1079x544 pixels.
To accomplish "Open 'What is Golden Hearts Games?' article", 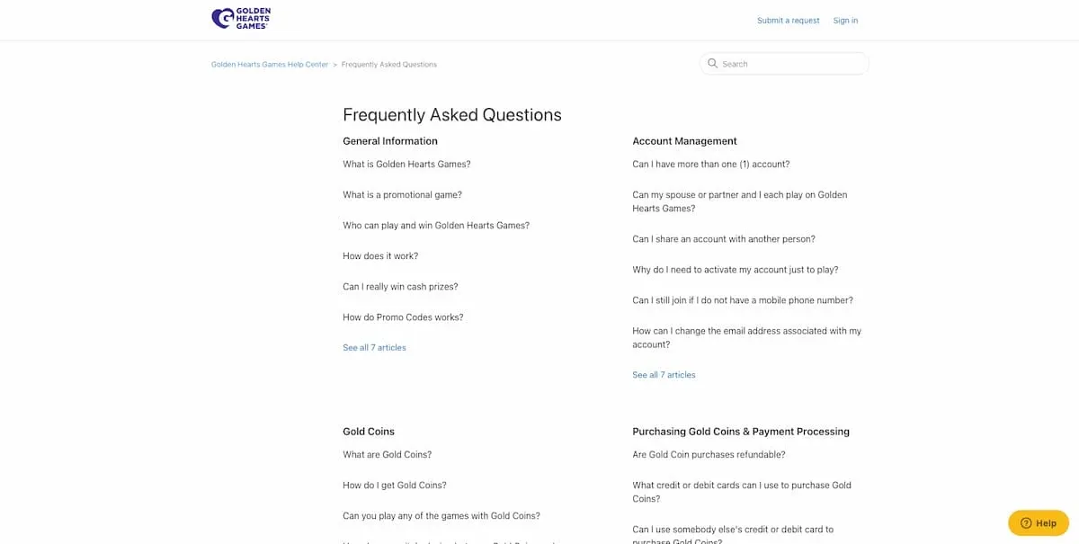I will [x=406, y=164].
